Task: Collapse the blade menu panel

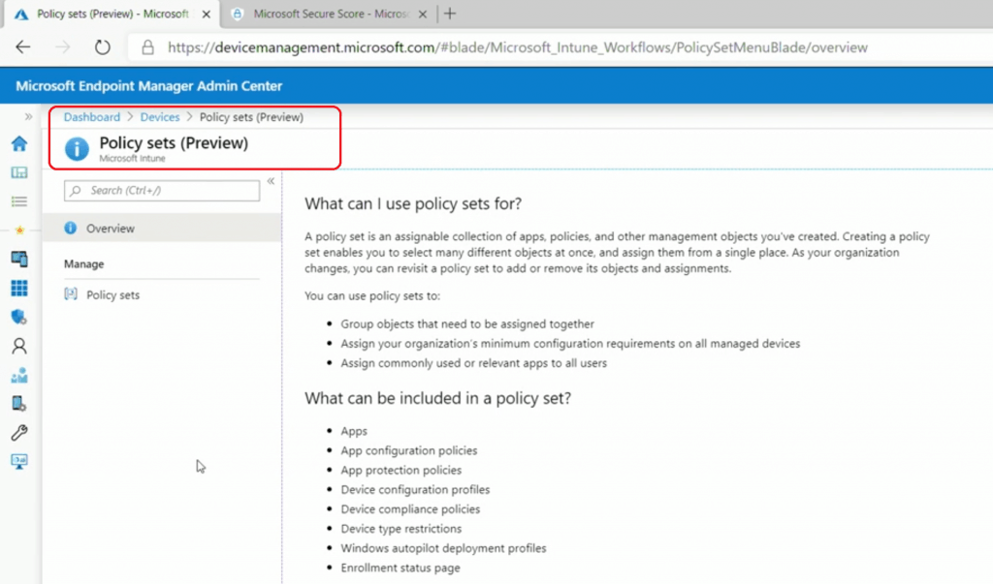Action: coord(271,181)
